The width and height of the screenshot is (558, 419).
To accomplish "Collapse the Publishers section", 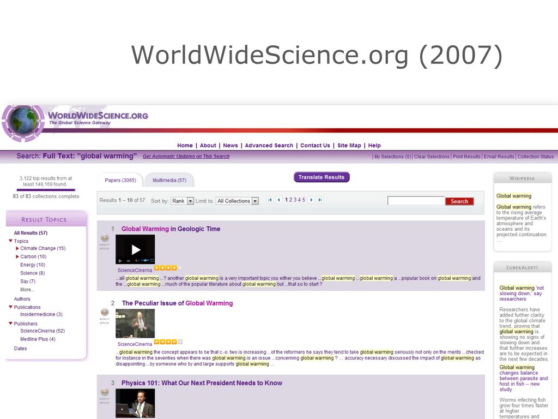I will point(11,323).
